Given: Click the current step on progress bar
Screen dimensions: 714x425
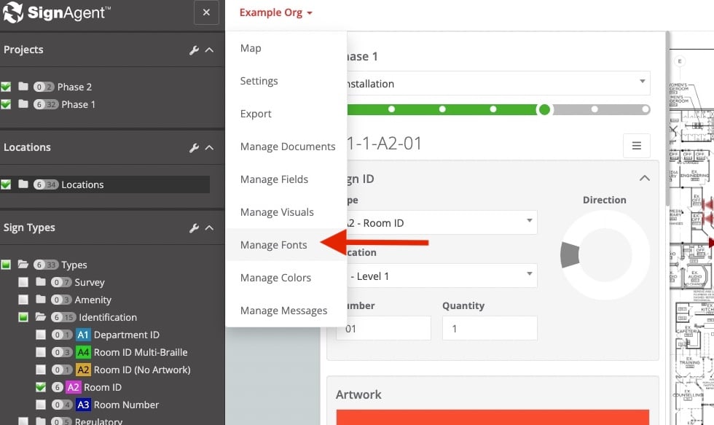Looking at the screenshot, I should point(544,109).
